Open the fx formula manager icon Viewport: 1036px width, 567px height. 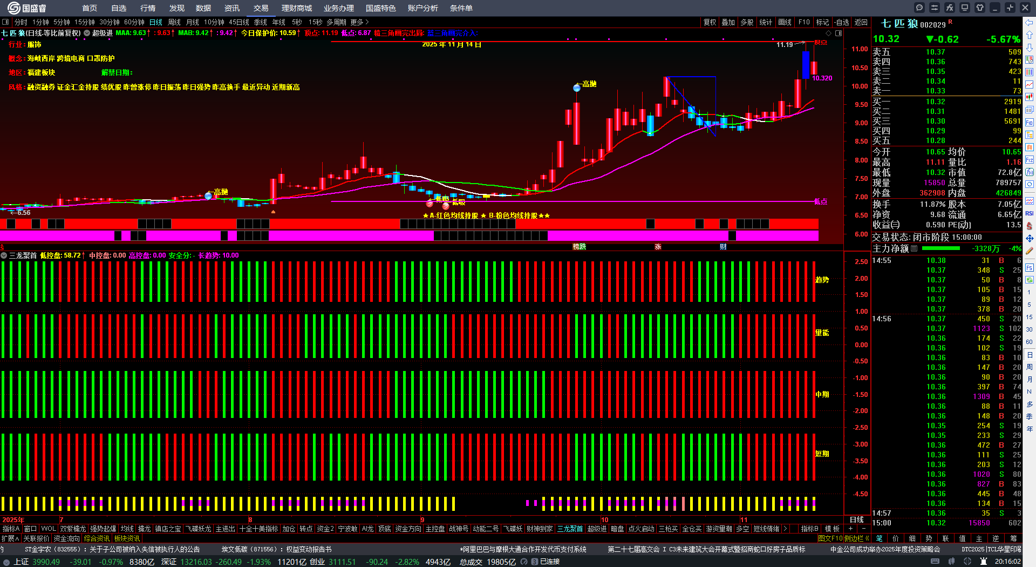[x=950, y=8]
